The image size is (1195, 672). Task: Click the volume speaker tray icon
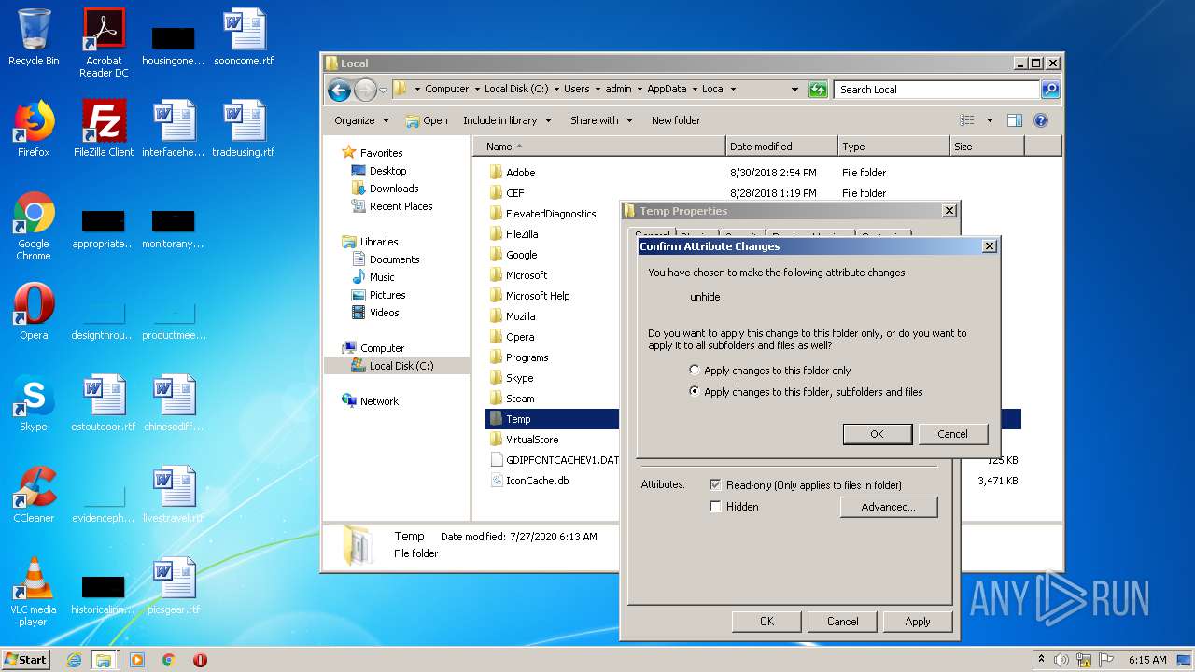click(1061, 660)
